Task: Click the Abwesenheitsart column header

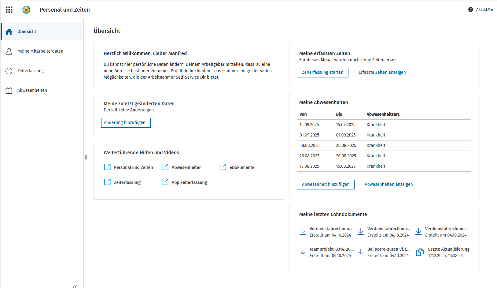Action: [383, 114]
